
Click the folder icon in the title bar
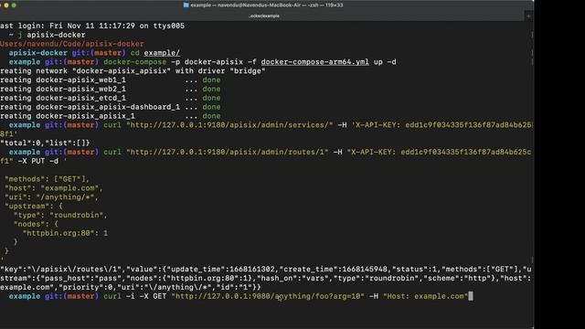point(186,5)
